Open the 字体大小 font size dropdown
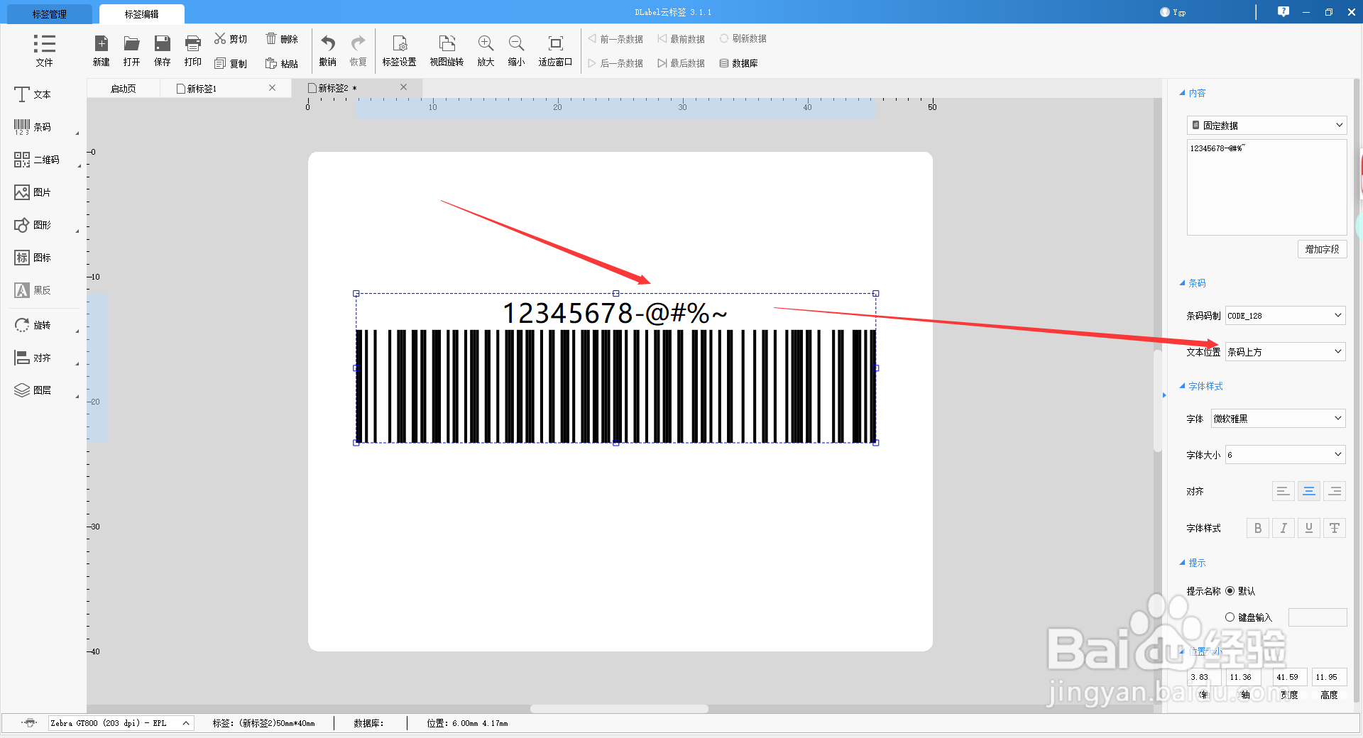Viewport: 1363px width, 738px height. click(1286, 455)
